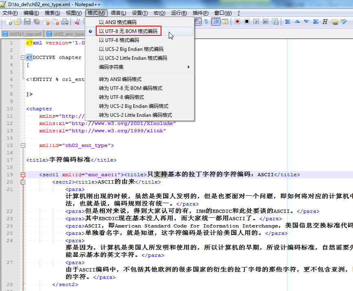
Task: Click the Save All icon
Action: click(37, 22)
